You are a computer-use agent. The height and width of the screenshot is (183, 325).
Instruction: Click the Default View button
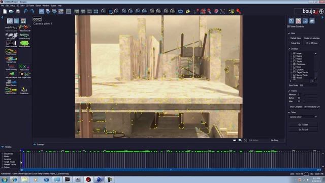[x=296, y=38]
